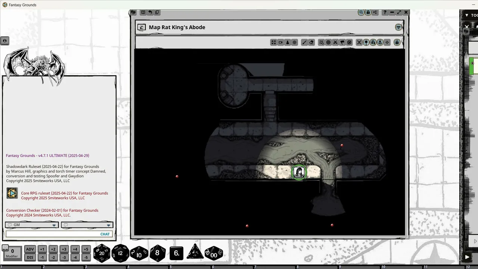Screen dimensions: 478x269
Task: Click the four-way move arrows icon
Action: click(387, 42)
